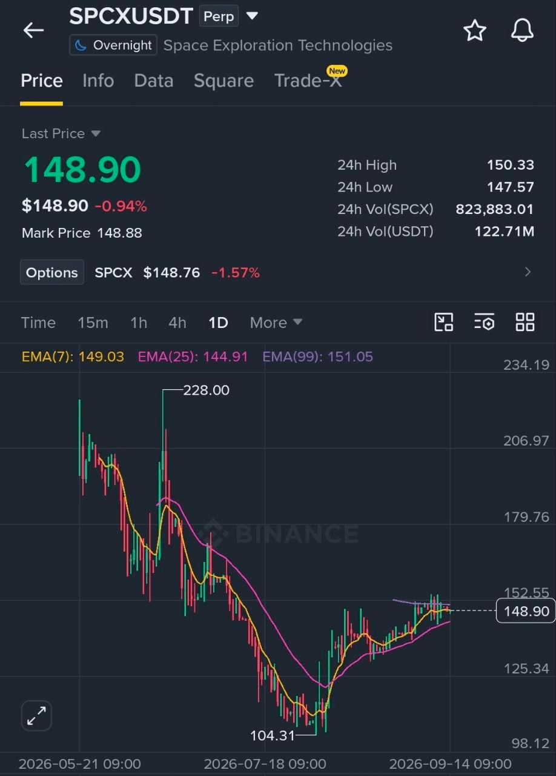Open the four-square grid layout icon
The width and height of the screenshot is (556, 776).
[x=525, y=322]
